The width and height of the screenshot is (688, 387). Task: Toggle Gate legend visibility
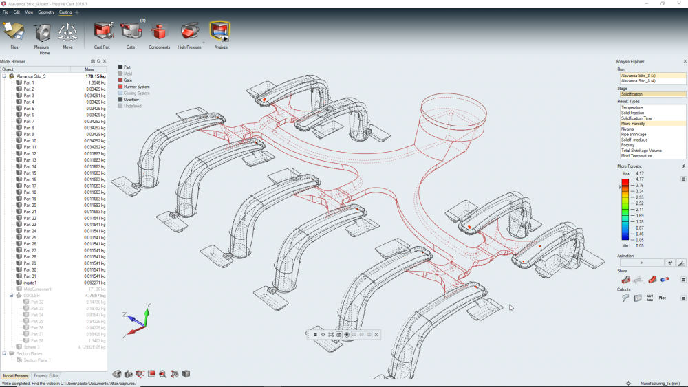click(x=120, y=80)
